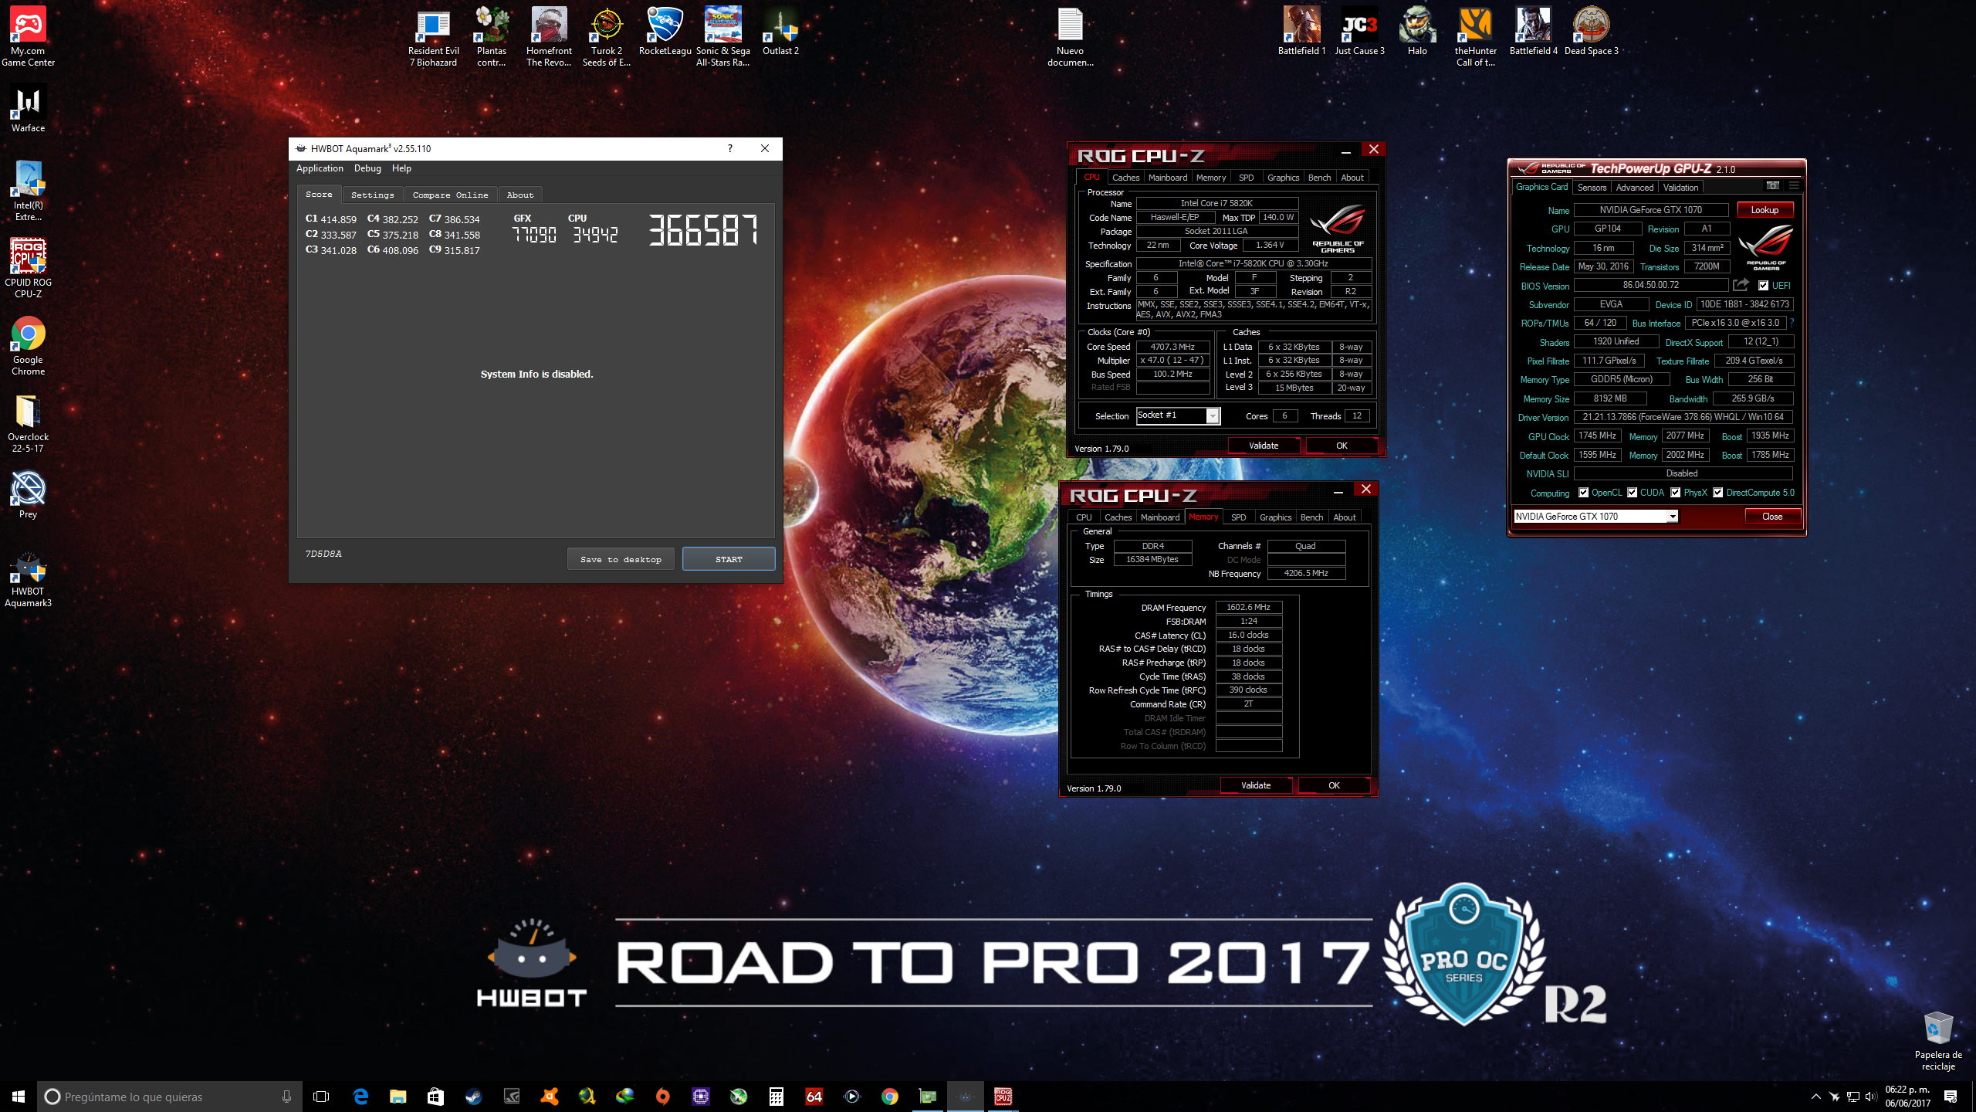Open the Debug menu in Aquamark
Viewport: 1976px width, 1112px height.
(367, 168)
